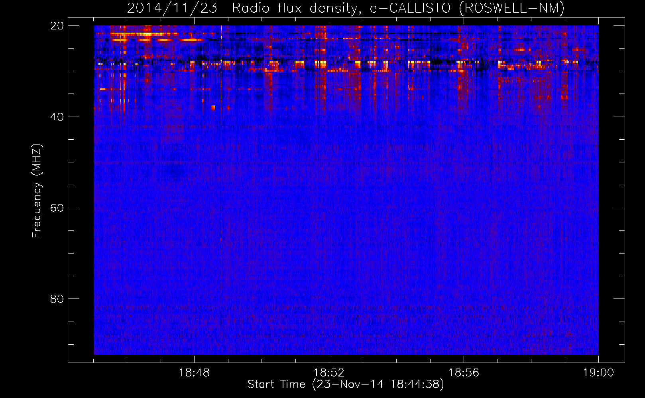This screenshot has width=645, height=398.
Task: Click the frequency tick label 80
Action: point(57,299)
